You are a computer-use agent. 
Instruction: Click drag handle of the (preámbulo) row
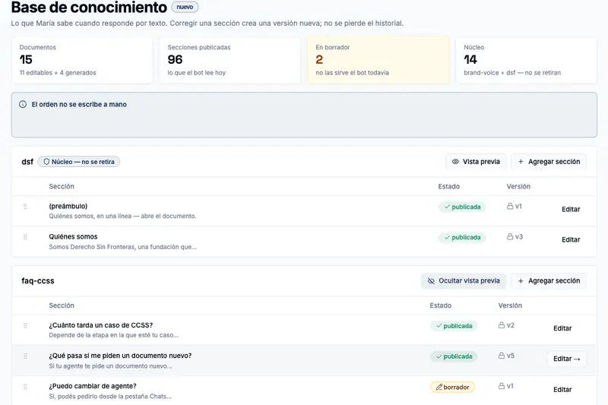coord(25,207)
